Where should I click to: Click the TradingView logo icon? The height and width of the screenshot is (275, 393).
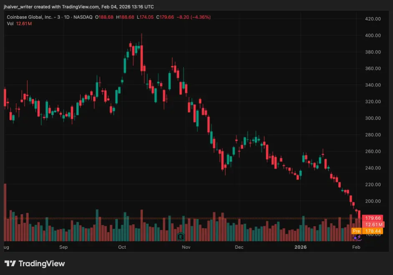tap(10, 263)
